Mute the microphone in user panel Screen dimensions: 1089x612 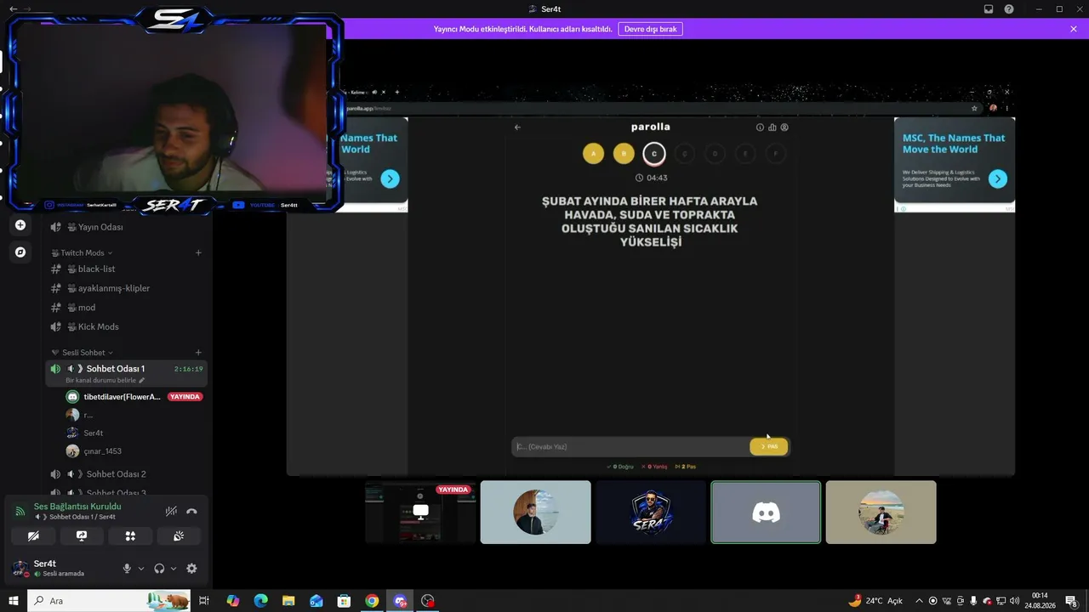coord(127,569)
